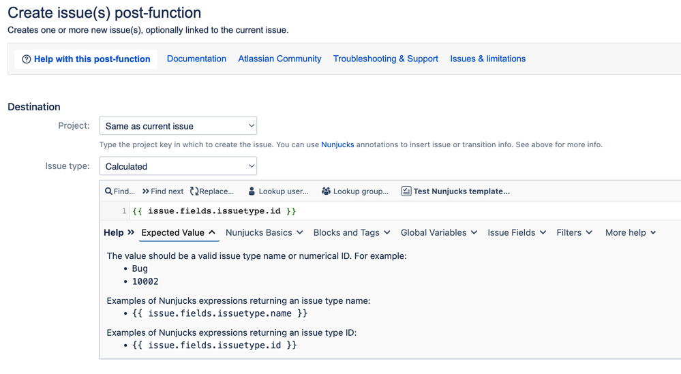Click the help question-mark icon
681x374 pixels.
point(27,59)
